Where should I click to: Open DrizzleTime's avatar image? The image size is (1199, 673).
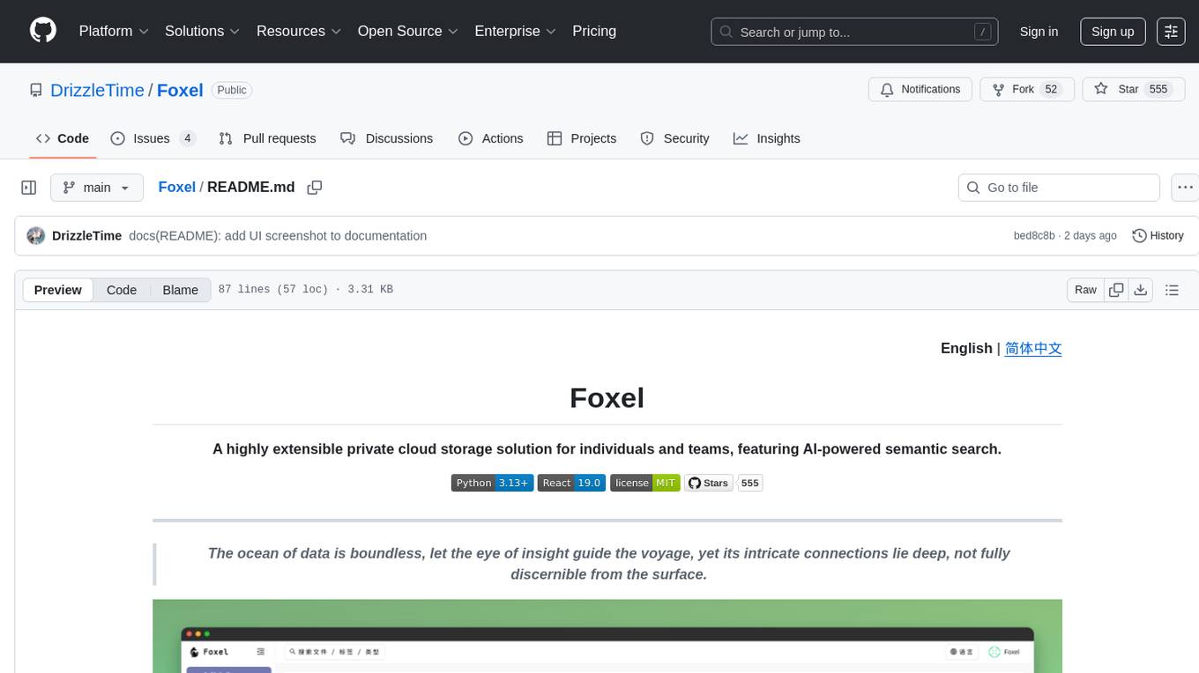[36, 236]
